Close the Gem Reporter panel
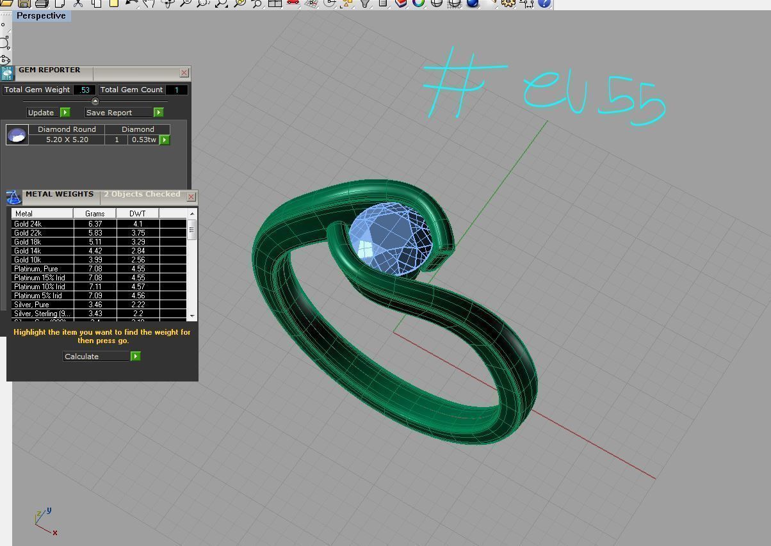The height and width of the screenshot is (546, 771). (184, 73)
